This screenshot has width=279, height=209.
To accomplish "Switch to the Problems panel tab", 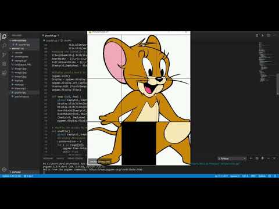I will [48, 158].
